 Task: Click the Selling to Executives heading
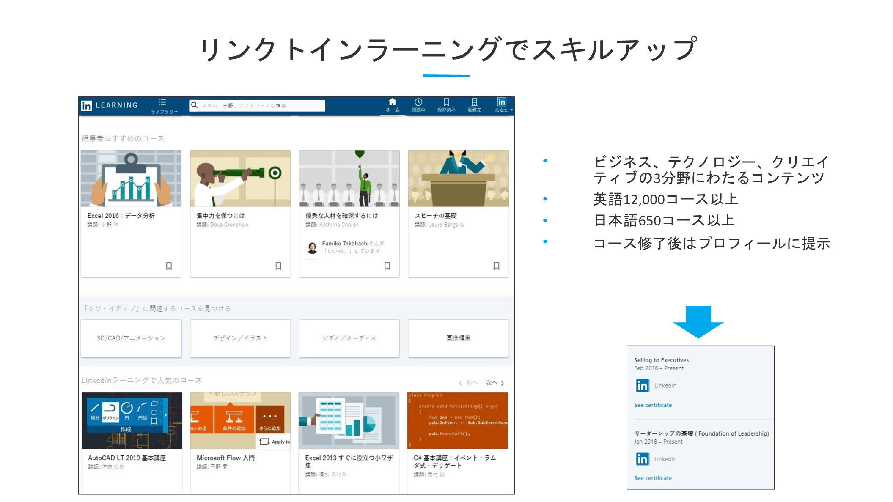661,360
